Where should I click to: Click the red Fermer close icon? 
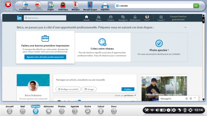pos(8,5)
